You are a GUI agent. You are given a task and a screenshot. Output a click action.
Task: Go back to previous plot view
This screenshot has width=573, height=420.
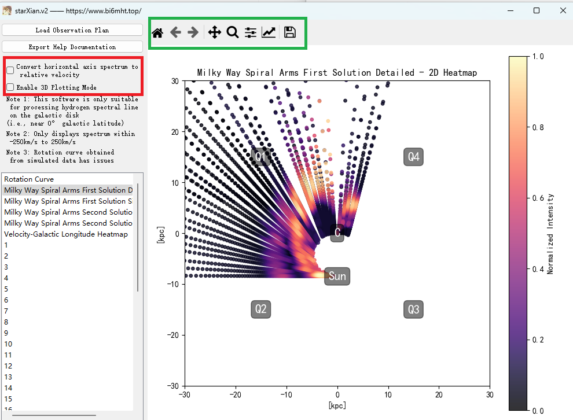(175, 32)
